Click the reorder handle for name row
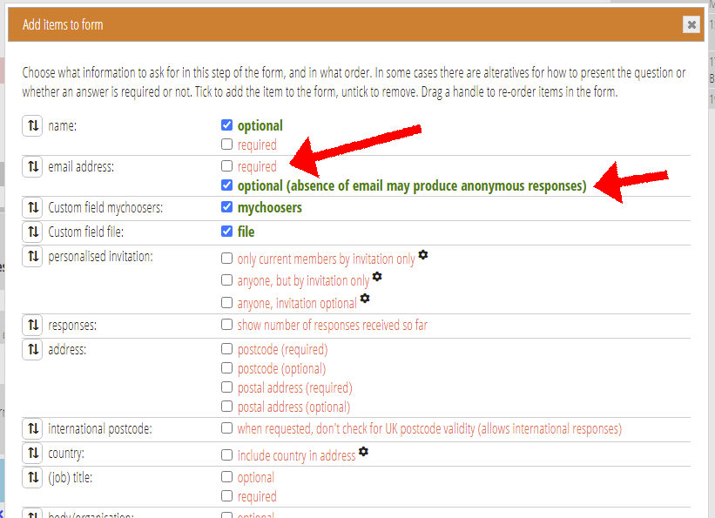 point(32,125)
